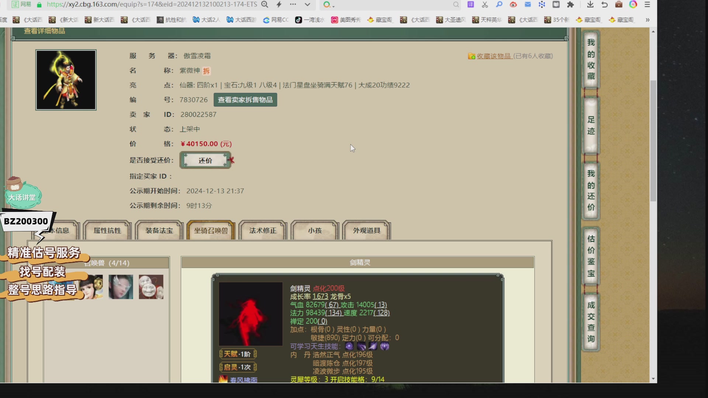
Task: Switch to the 法术修正 tab
Action: point(263,231)
